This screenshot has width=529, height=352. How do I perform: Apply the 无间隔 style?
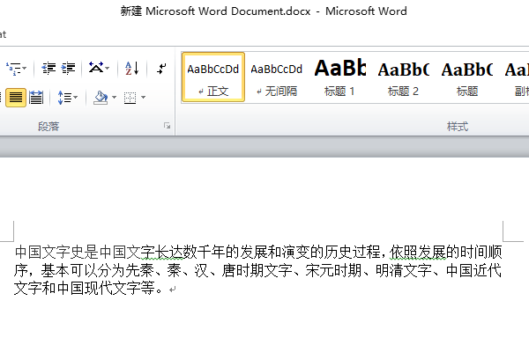pos(277,77)
